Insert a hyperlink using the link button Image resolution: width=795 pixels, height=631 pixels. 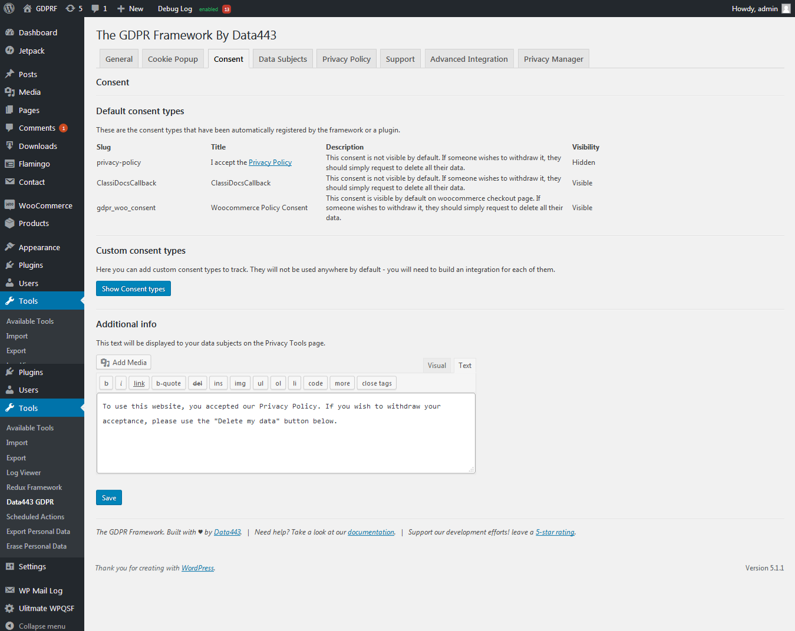pyautogui.click(x=138, y=383)
